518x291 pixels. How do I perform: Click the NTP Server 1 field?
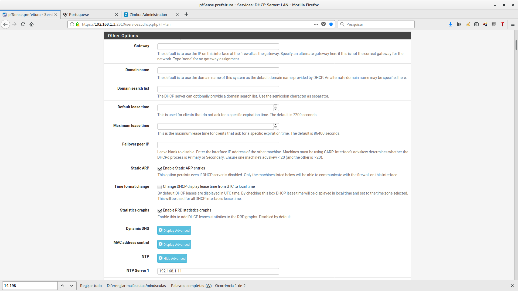click(218, 271)
